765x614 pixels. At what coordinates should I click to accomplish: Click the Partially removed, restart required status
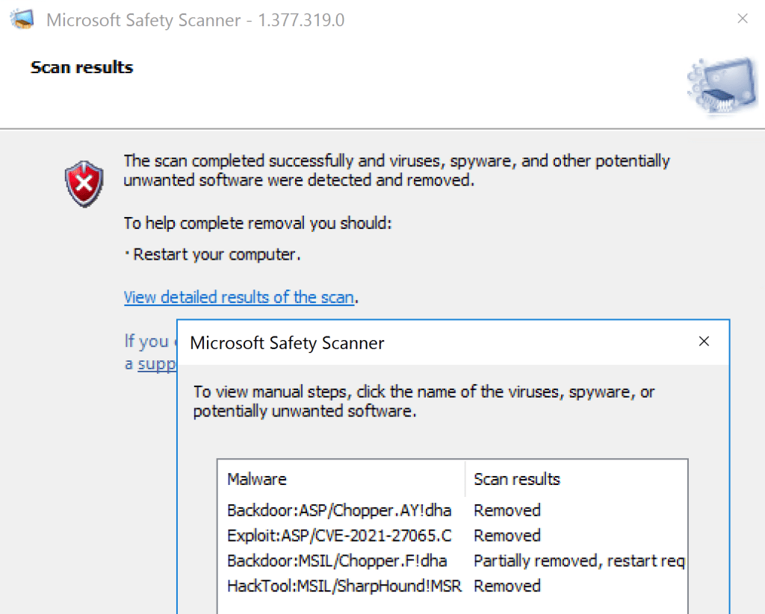[x=579, y=561]
